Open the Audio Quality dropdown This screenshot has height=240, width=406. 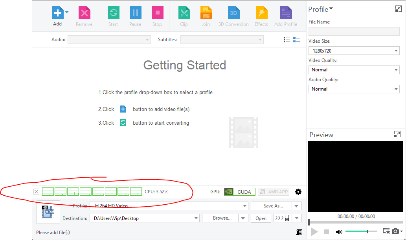tap(354, 89)
